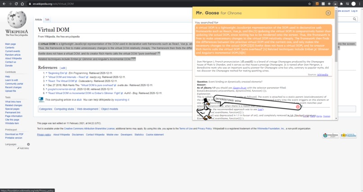Open "React: The Virtual DOM" reference

63,81
